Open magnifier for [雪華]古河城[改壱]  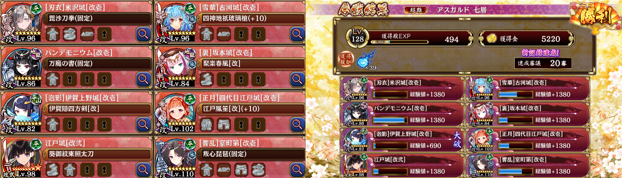click(x=297, y=34)
